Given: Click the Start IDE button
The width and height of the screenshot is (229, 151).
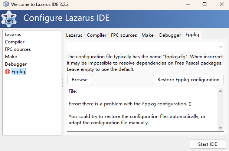Looking at the screenshot, I should click(207, 144).
